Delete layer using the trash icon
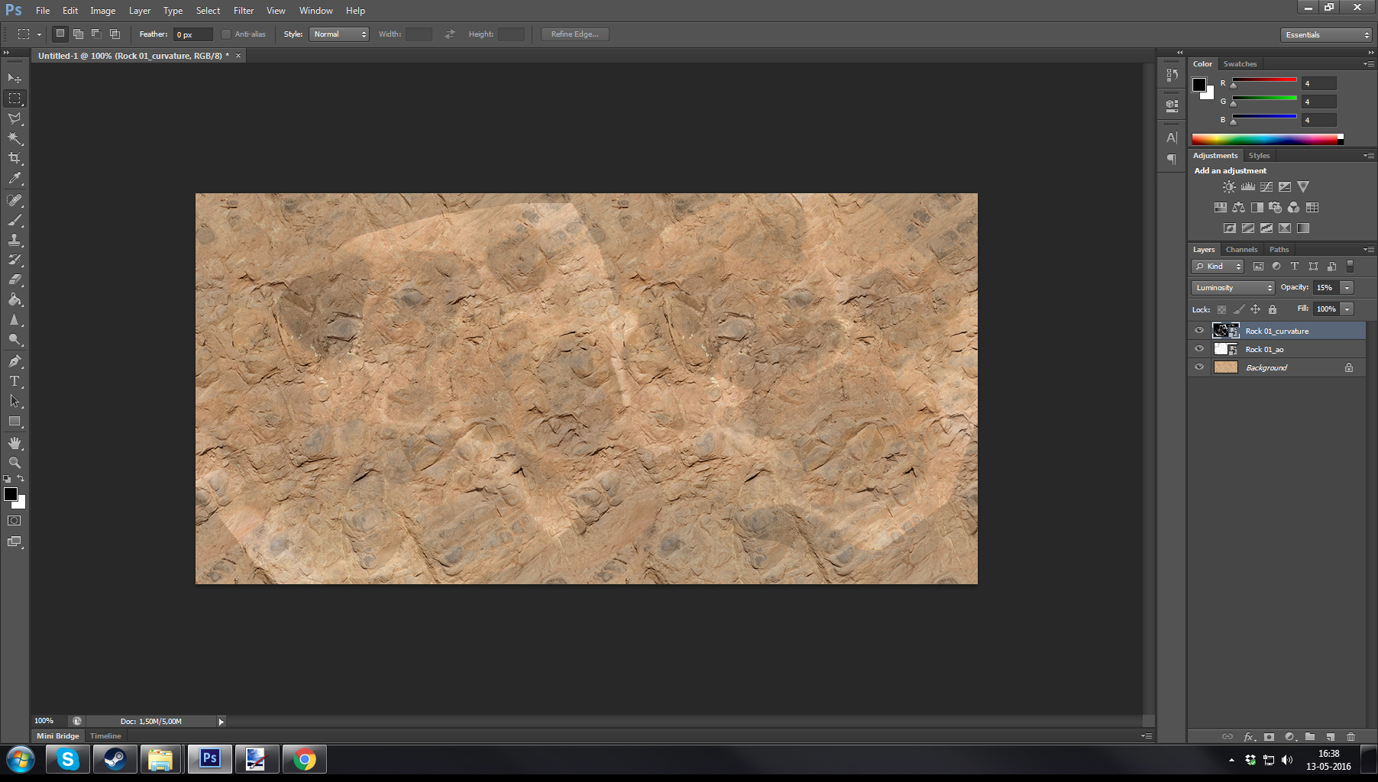 click(x=1351, y=737)
